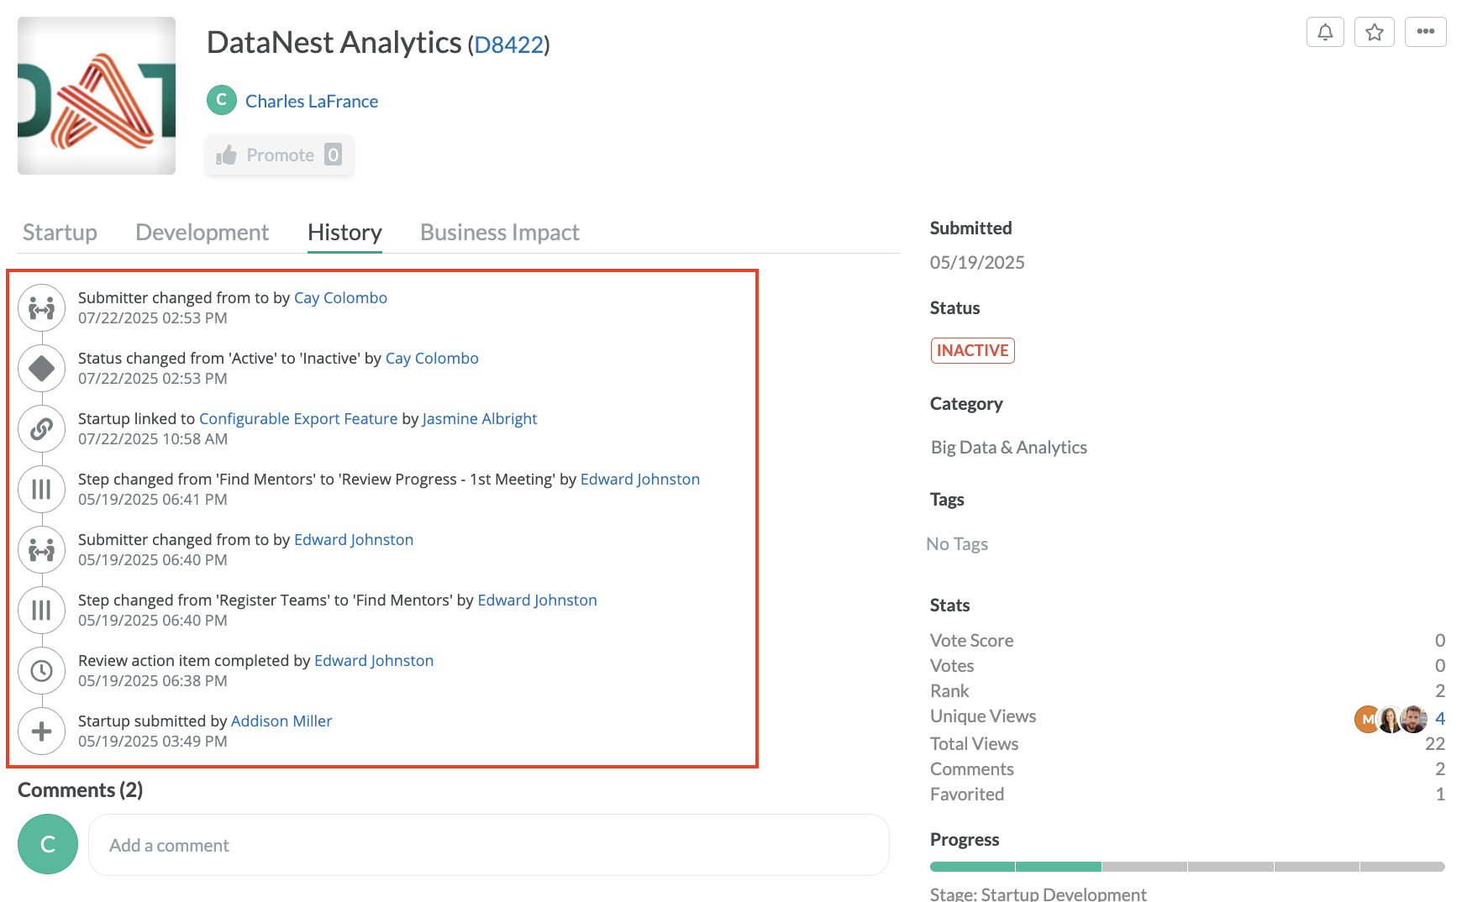Click the Promote thumbs-up button
Screen dimensions: 1467x902
(279, 155)
